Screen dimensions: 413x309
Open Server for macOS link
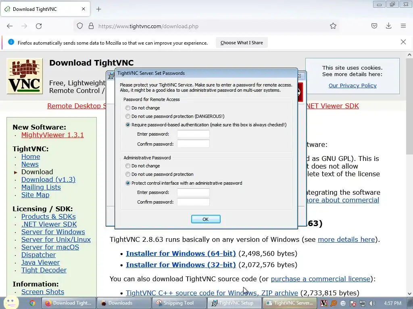tap(50, 247)
